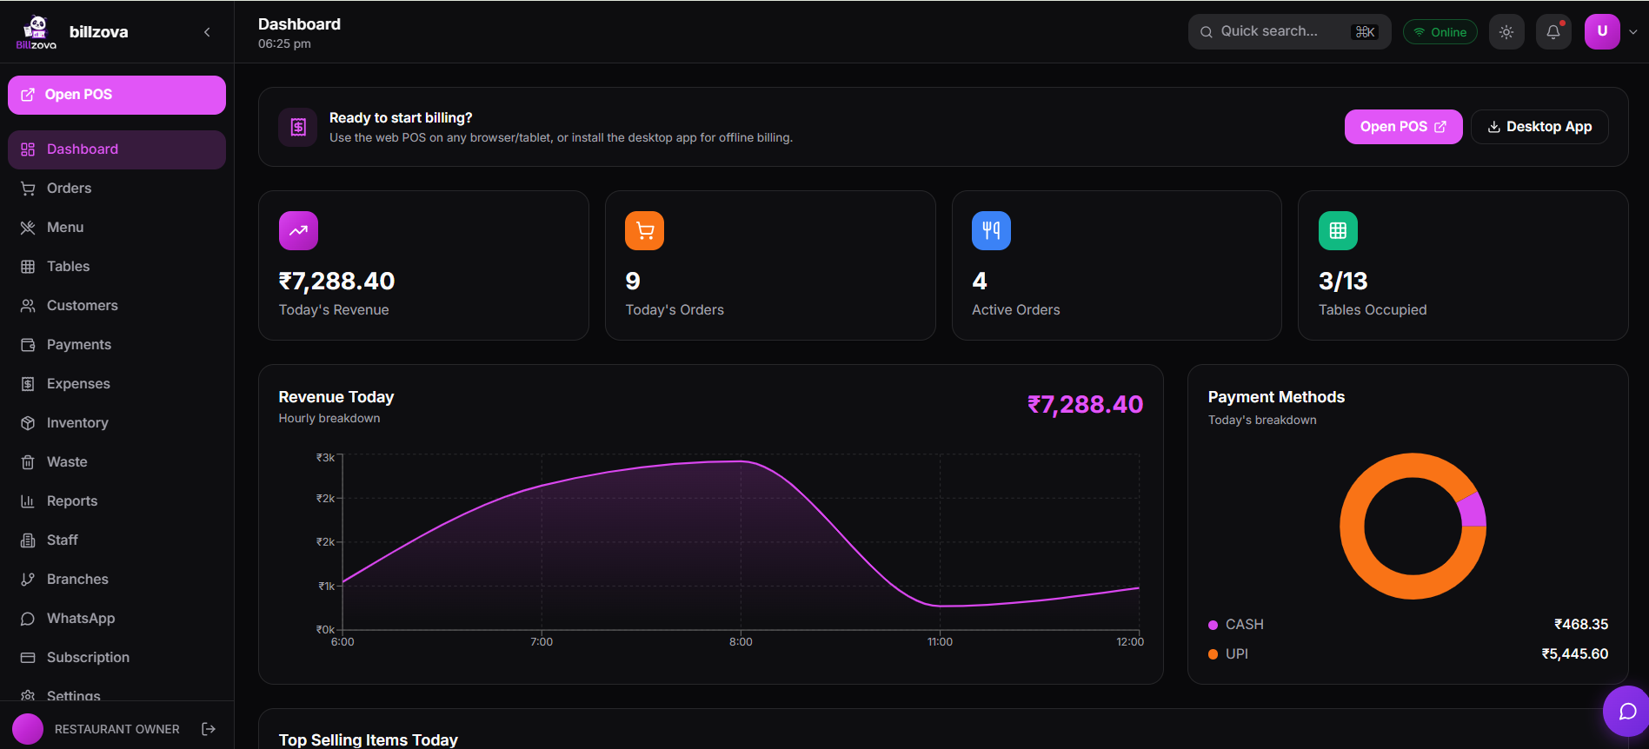Open the Orders page

click(x=116, y=189)
